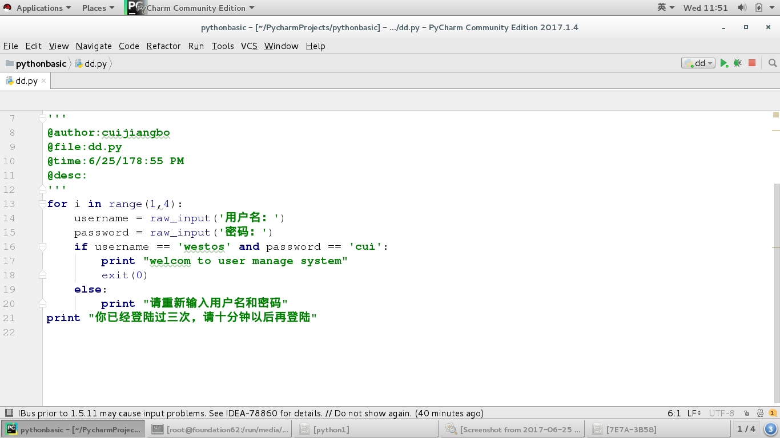Switch to the python1 taskbar window
The image size is (780, 438).
(x=367, y=429)
